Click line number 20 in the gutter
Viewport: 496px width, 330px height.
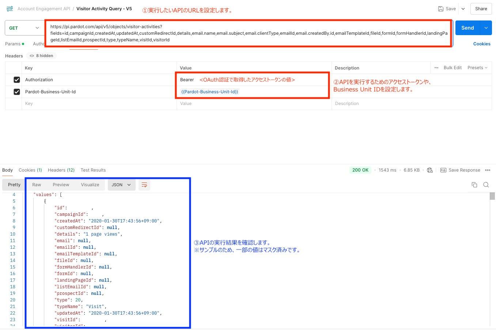[x=12, y=300]
